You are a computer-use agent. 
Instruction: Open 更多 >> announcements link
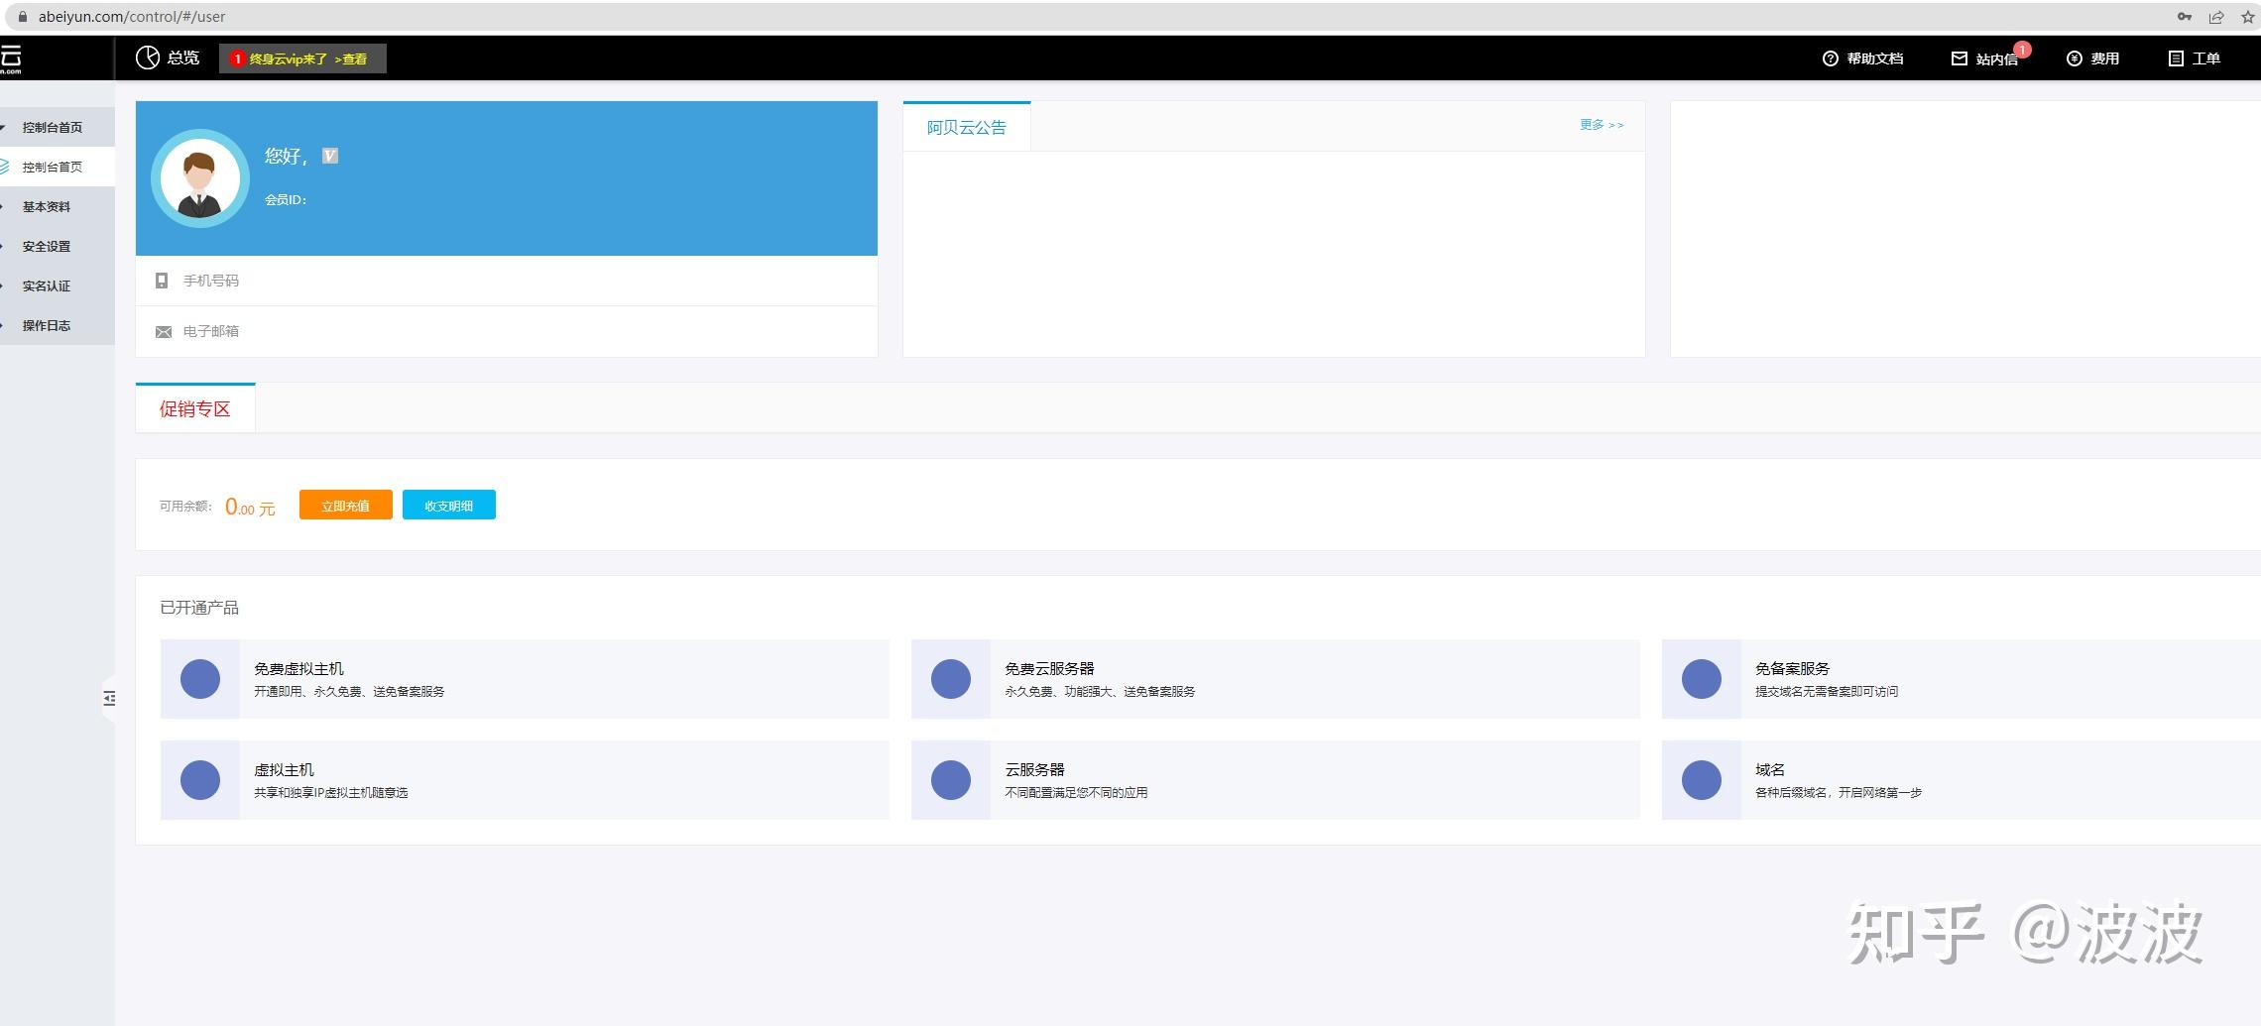[x=1602, y=125]
